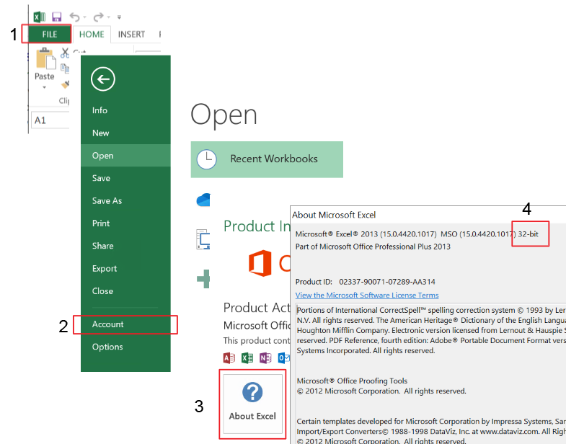The image size is (566, 444).
Task: Click the Access app icon
Action: pos(229,358)
